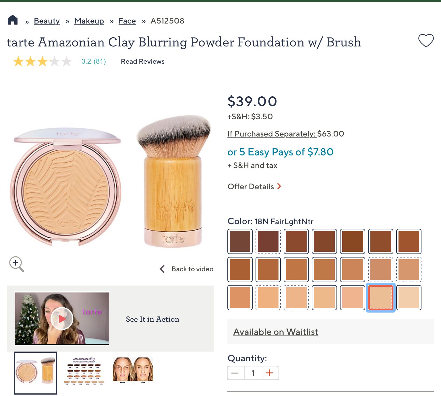Click If Purchased Separately link
The image size is (441, 396).
272,134
